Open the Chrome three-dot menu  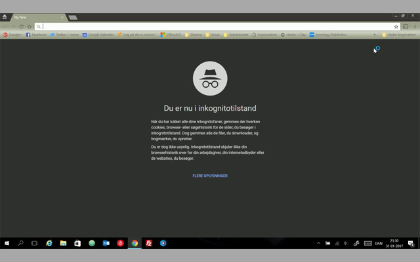point(414,27)
